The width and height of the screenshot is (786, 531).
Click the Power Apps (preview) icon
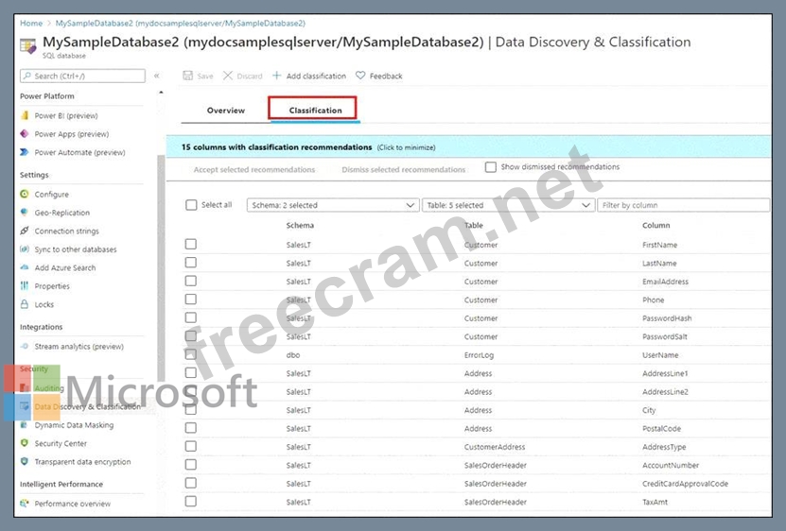tap(24, 134)
